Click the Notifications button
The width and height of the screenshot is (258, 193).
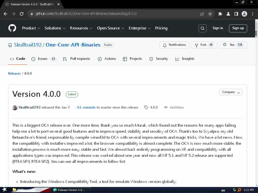(174, 45)
